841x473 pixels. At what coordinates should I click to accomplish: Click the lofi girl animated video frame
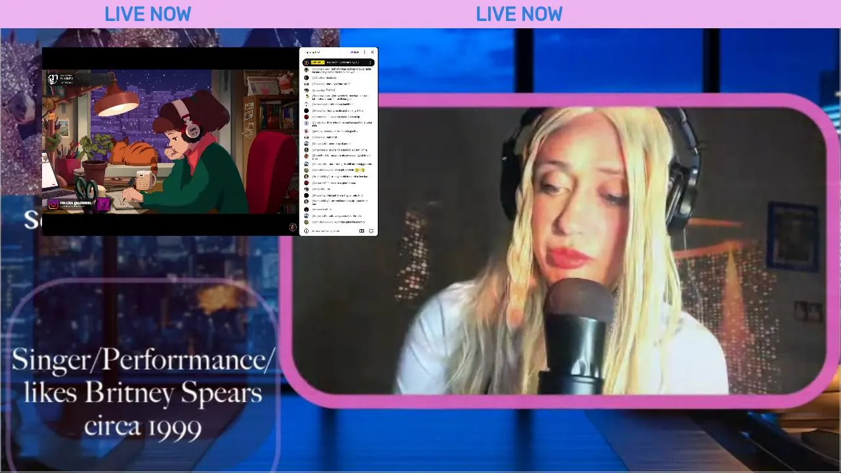click(x=171, y=141)
